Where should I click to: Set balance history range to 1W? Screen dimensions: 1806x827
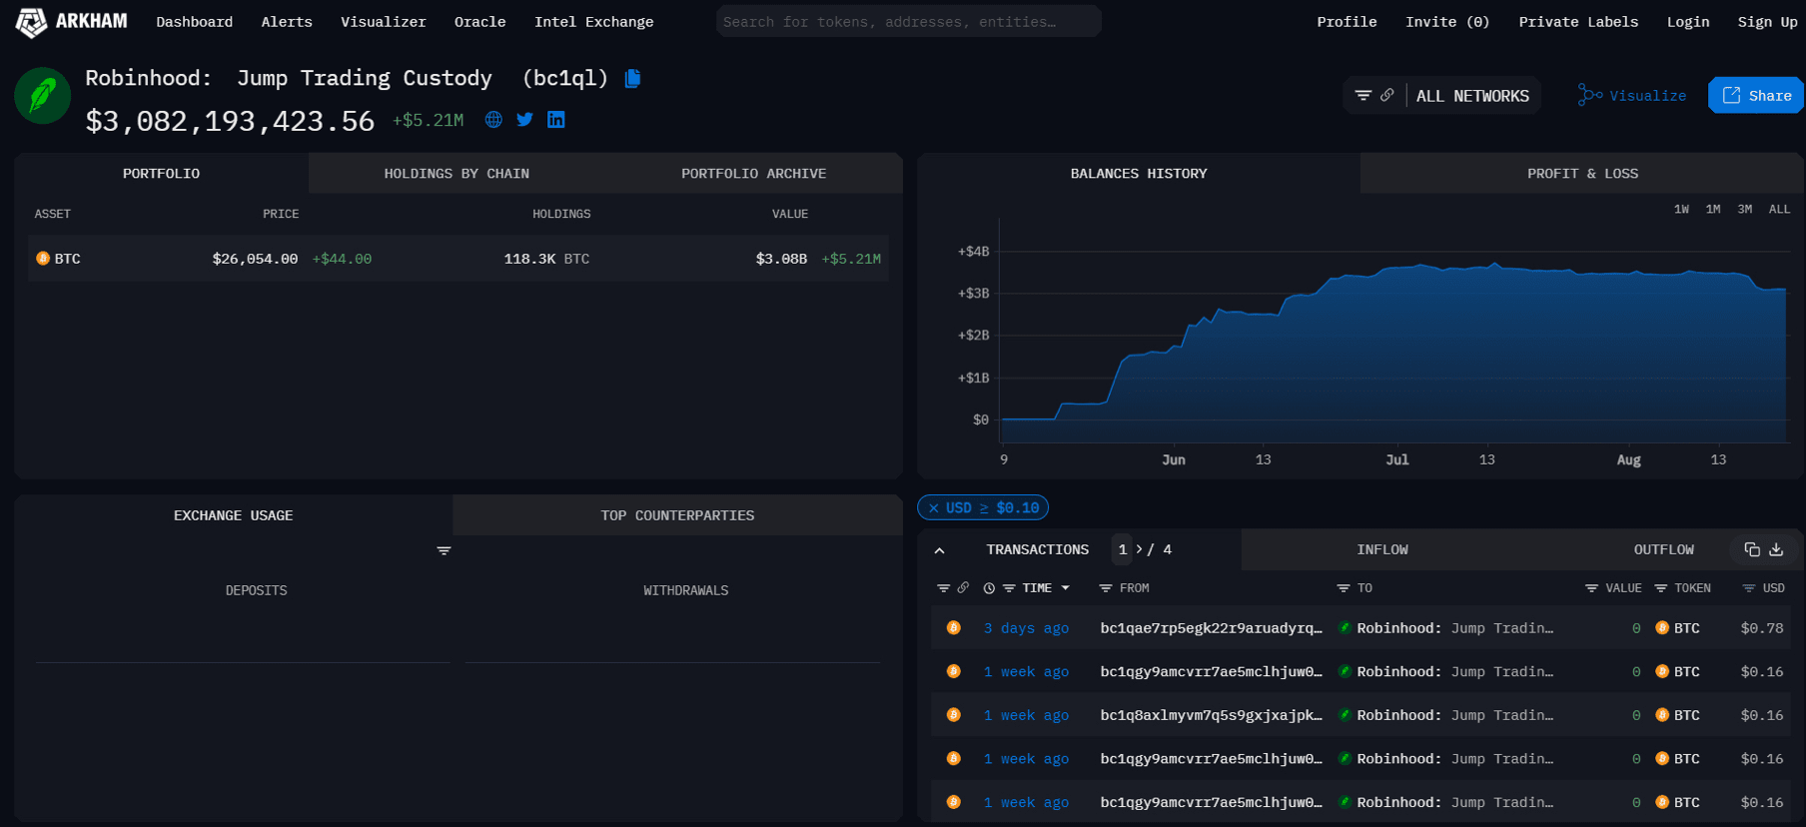point(1681,210)
